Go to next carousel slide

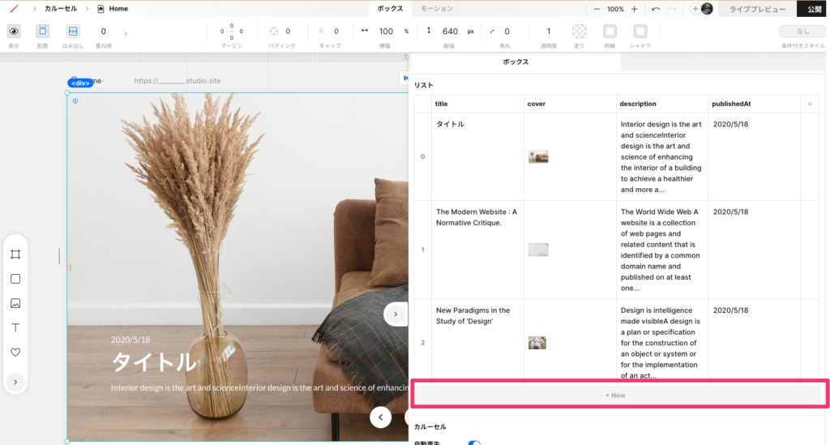tap(396, 314)
